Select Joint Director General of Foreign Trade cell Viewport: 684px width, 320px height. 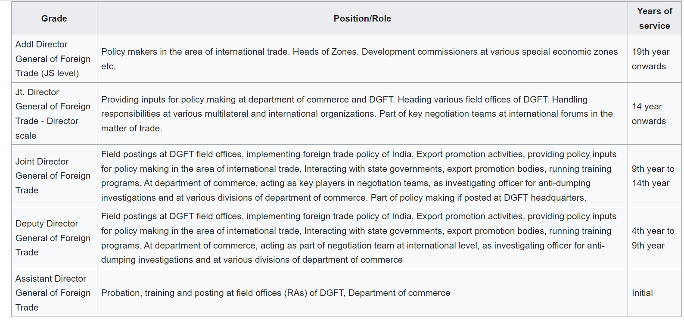coord(53,176)
